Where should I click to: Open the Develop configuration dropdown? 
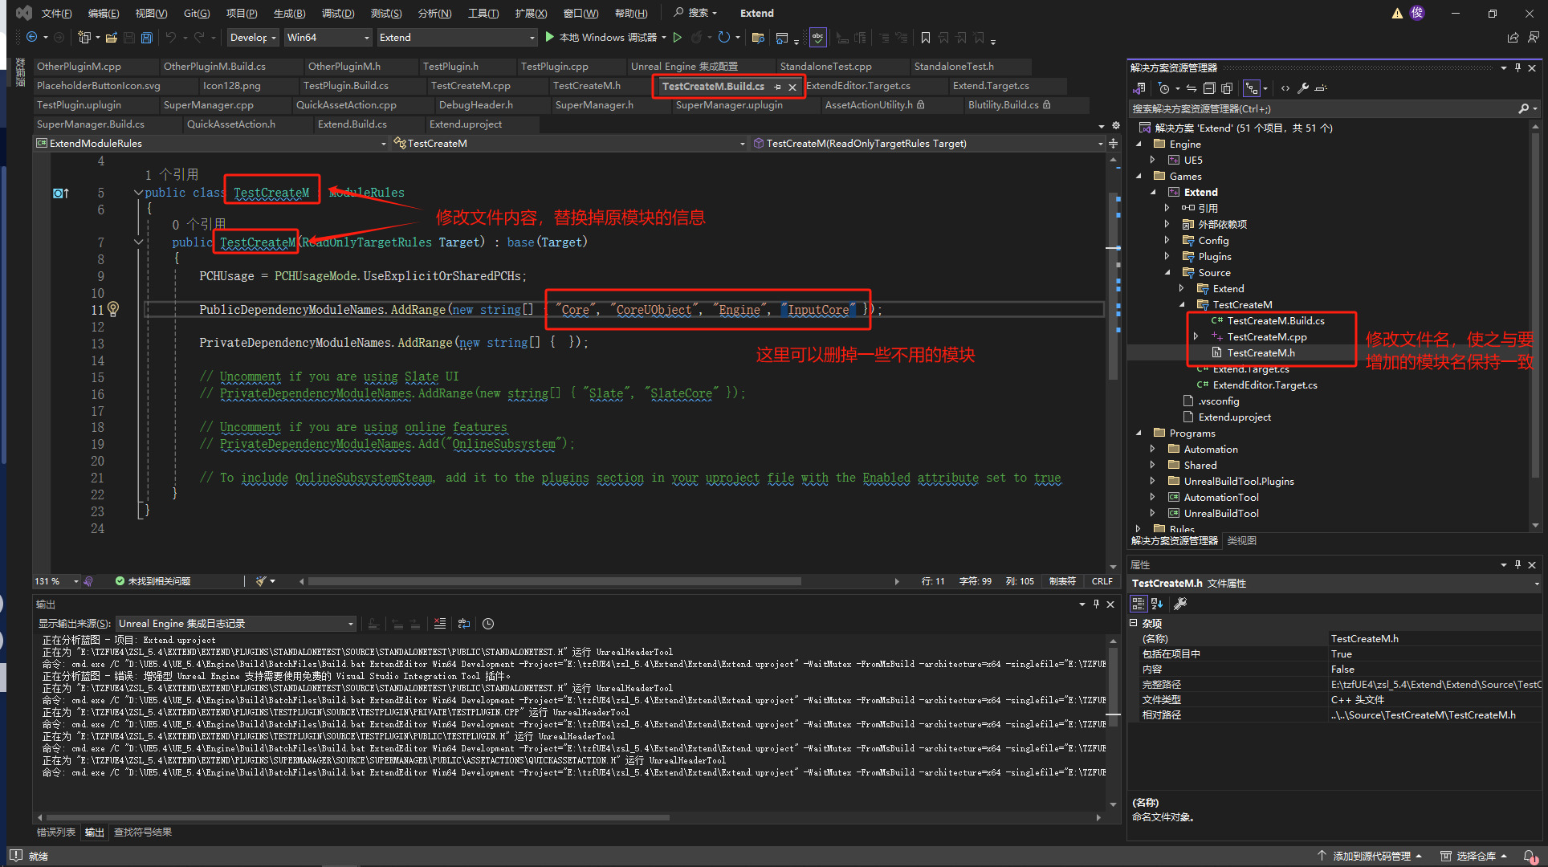click(253, 38)
